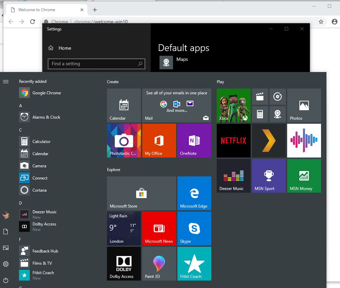Image resolution: width=340 pixels, height=288 pixels.
Task: Open Maps from the small Play tile
Action: [278, 114]
